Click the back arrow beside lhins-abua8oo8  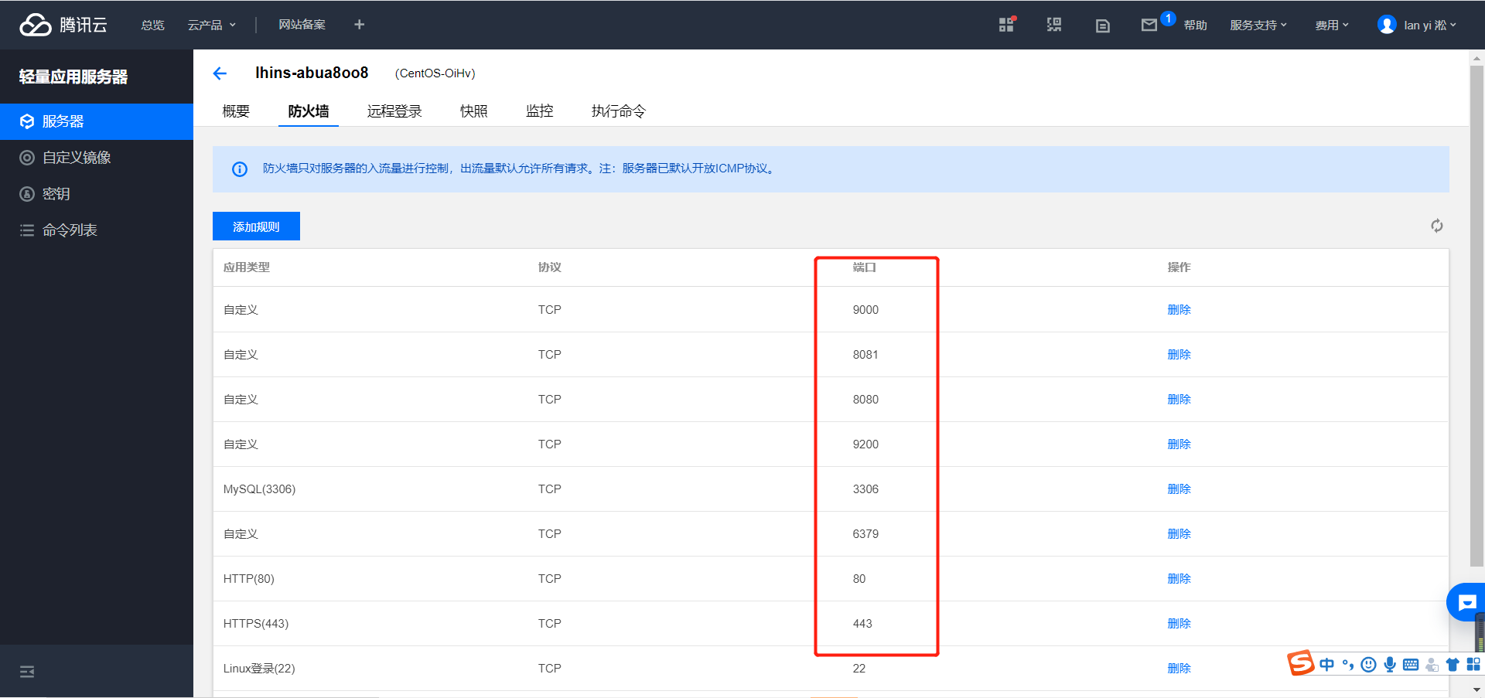pos(220,73)
